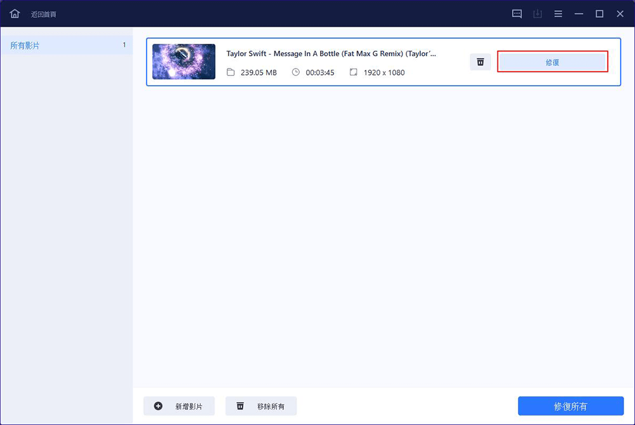
Task: Click the download/import icon in title bar
Action: (537, 14)
